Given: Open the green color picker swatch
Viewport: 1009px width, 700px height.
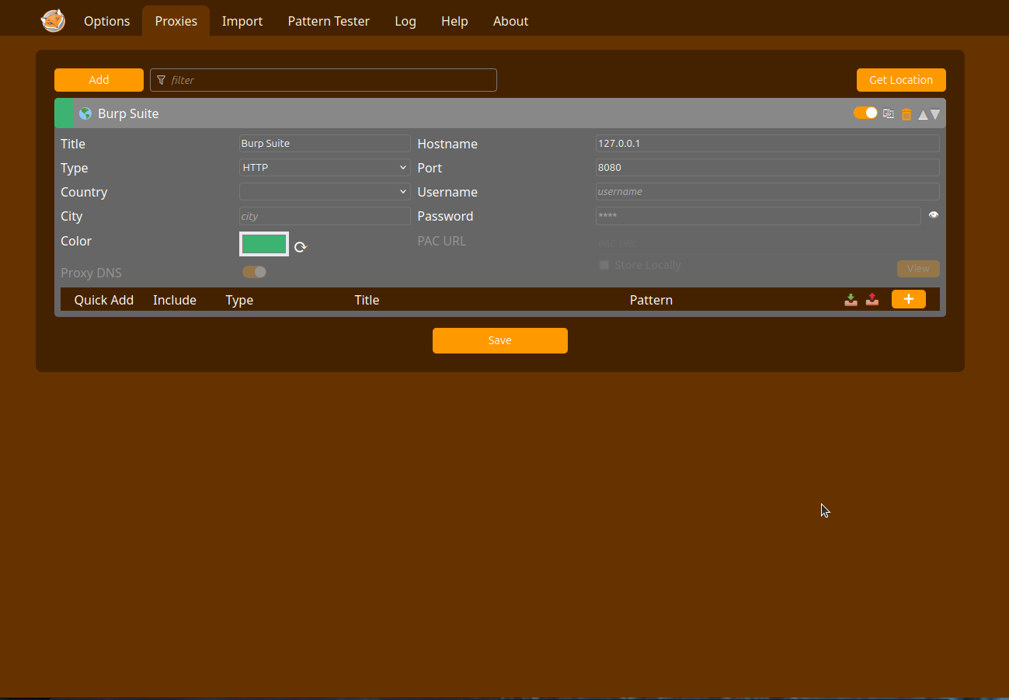Looking at the screenshot, I should click(264, 244).
